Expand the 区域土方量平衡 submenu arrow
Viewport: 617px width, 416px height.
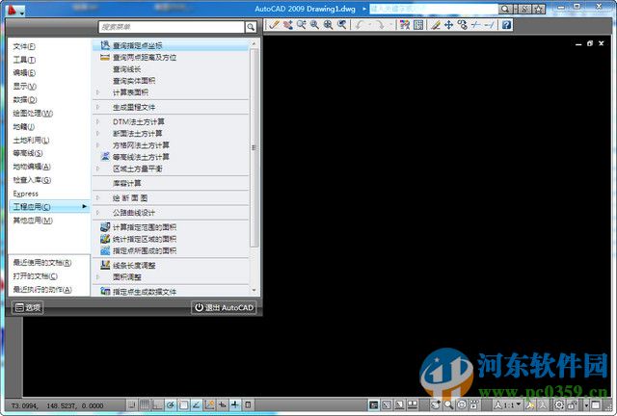point(97,169)
